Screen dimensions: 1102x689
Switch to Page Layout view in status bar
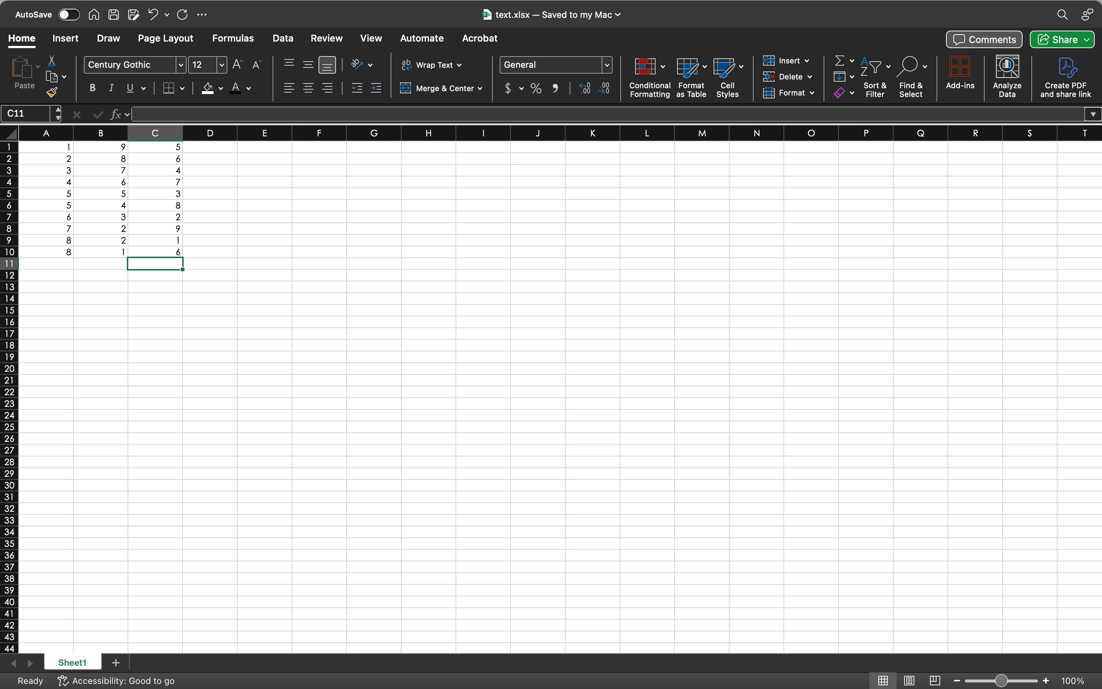pos(909,680)
